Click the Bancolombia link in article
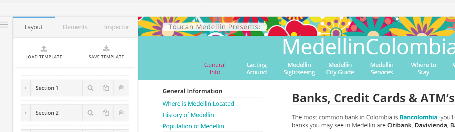The width and height of the screenshot is (455, 132). click(418, 117)
